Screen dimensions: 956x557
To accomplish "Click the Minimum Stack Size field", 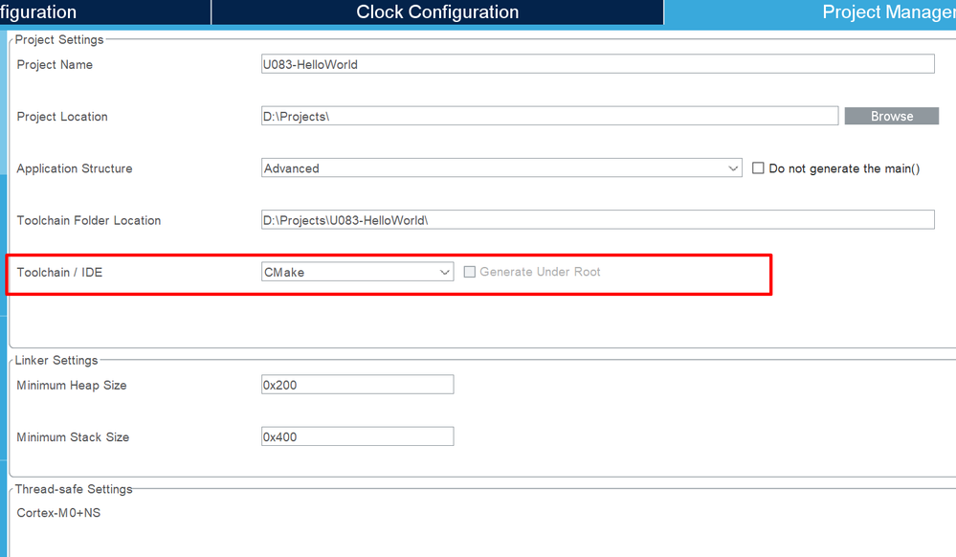I will 357,436.
